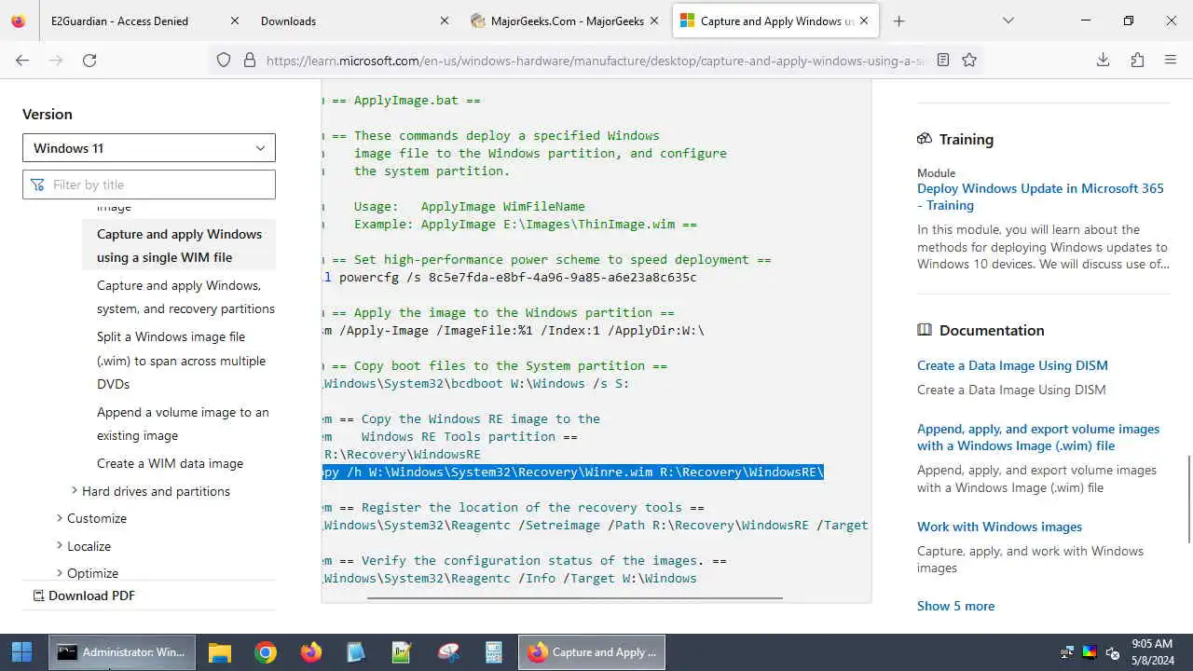Image resolution: width=1193 pixels, height=671 pixels.
Task: Open Append, apply, and export volume images link
Action: (1038, 437)
